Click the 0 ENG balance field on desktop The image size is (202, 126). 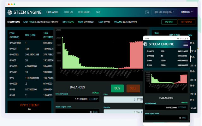[x=77, y=111]
